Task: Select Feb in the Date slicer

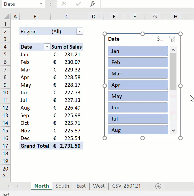Action: coord(138,62)
